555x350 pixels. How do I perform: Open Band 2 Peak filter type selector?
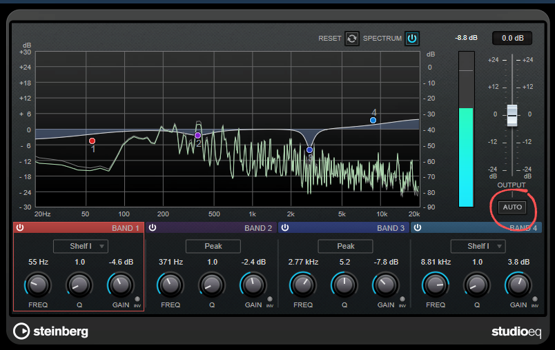213,246
